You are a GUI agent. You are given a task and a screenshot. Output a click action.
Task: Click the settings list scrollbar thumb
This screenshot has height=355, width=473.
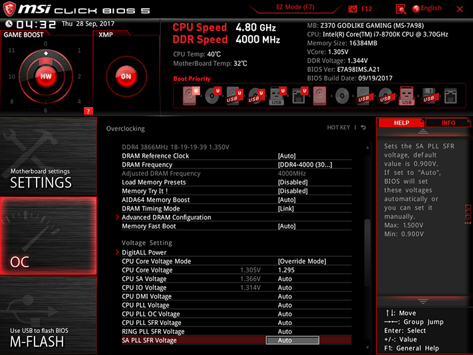367,252
